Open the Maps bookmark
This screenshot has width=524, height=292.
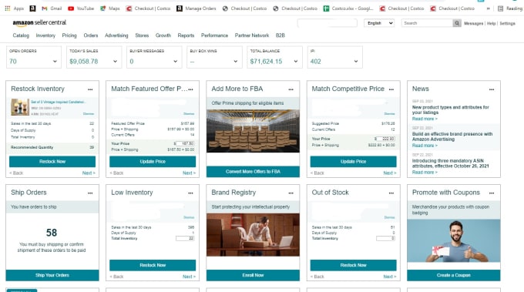click(110, 8)
